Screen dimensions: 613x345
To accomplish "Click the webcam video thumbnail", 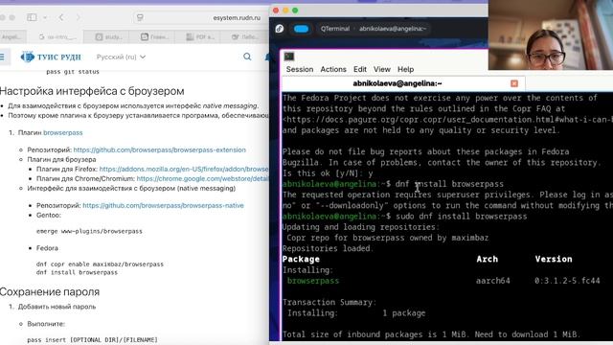I will pyautogui.click(x=551, y=34).
